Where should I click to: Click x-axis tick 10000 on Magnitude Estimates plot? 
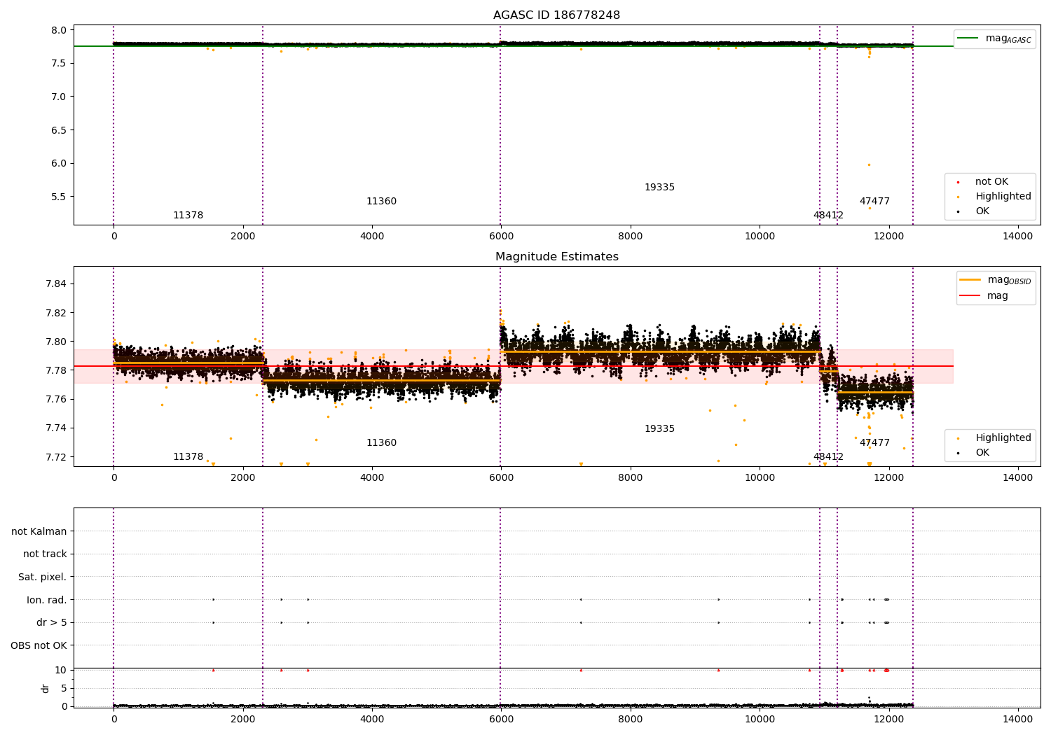pyautogui.click(x=760, y=478)
